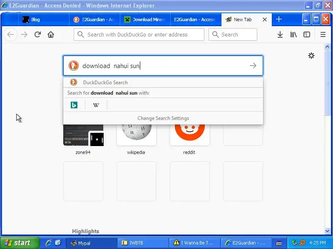This screenshot has height=249, width=333.
Task: Click the DuckDuckGo logo in search box
Action: click(x=74, y=66)
